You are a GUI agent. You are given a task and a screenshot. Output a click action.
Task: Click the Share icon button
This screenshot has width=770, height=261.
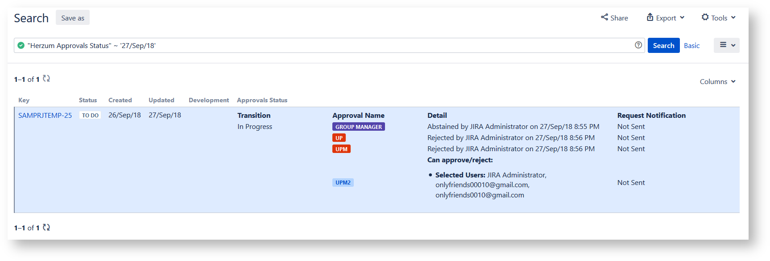tap(614, 18)
